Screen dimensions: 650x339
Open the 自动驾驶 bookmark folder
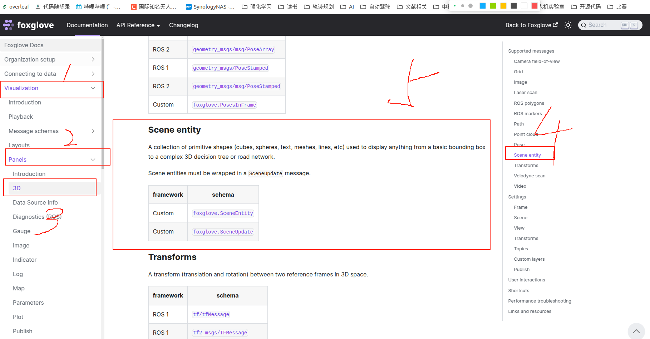pos(375,7)
